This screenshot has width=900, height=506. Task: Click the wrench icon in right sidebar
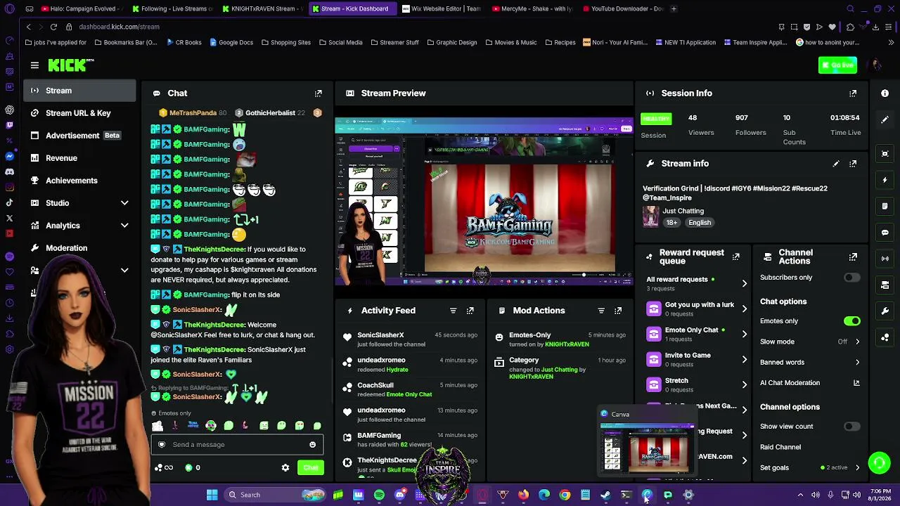pyautogui.click(x=885, y=311)
